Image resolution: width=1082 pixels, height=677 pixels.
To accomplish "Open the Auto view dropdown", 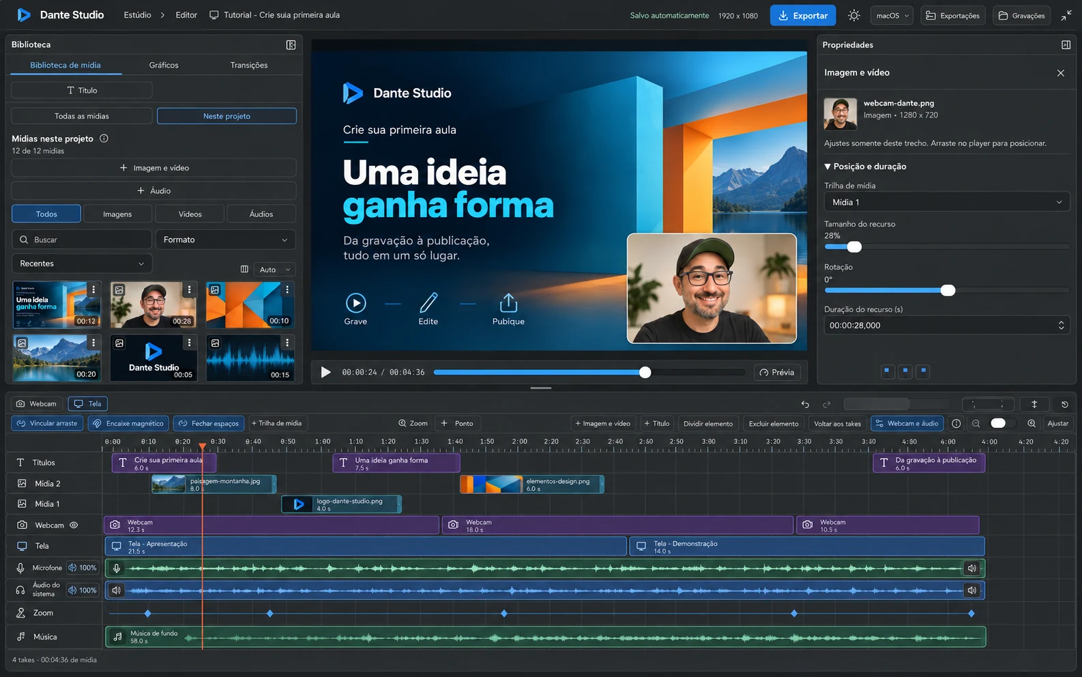I will pos(275,269).
